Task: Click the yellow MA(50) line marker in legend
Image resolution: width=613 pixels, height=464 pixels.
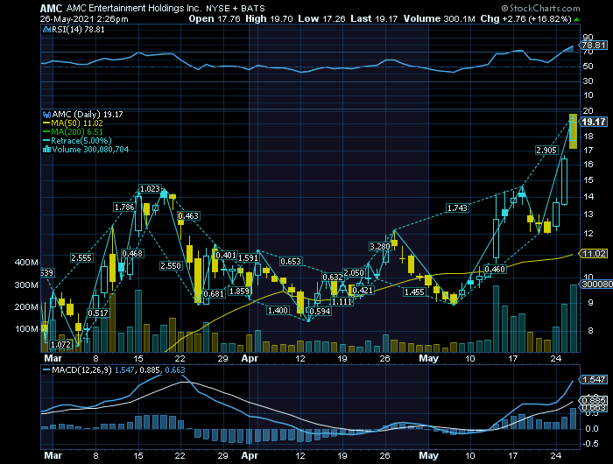Action: 46,123
